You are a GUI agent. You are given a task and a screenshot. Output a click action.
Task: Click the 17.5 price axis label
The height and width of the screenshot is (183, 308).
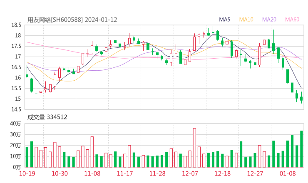pyautogui.click(x=16, y=46)
